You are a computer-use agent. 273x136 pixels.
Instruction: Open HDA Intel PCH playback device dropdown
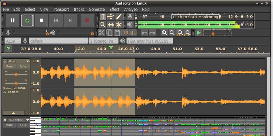[150, 41]
